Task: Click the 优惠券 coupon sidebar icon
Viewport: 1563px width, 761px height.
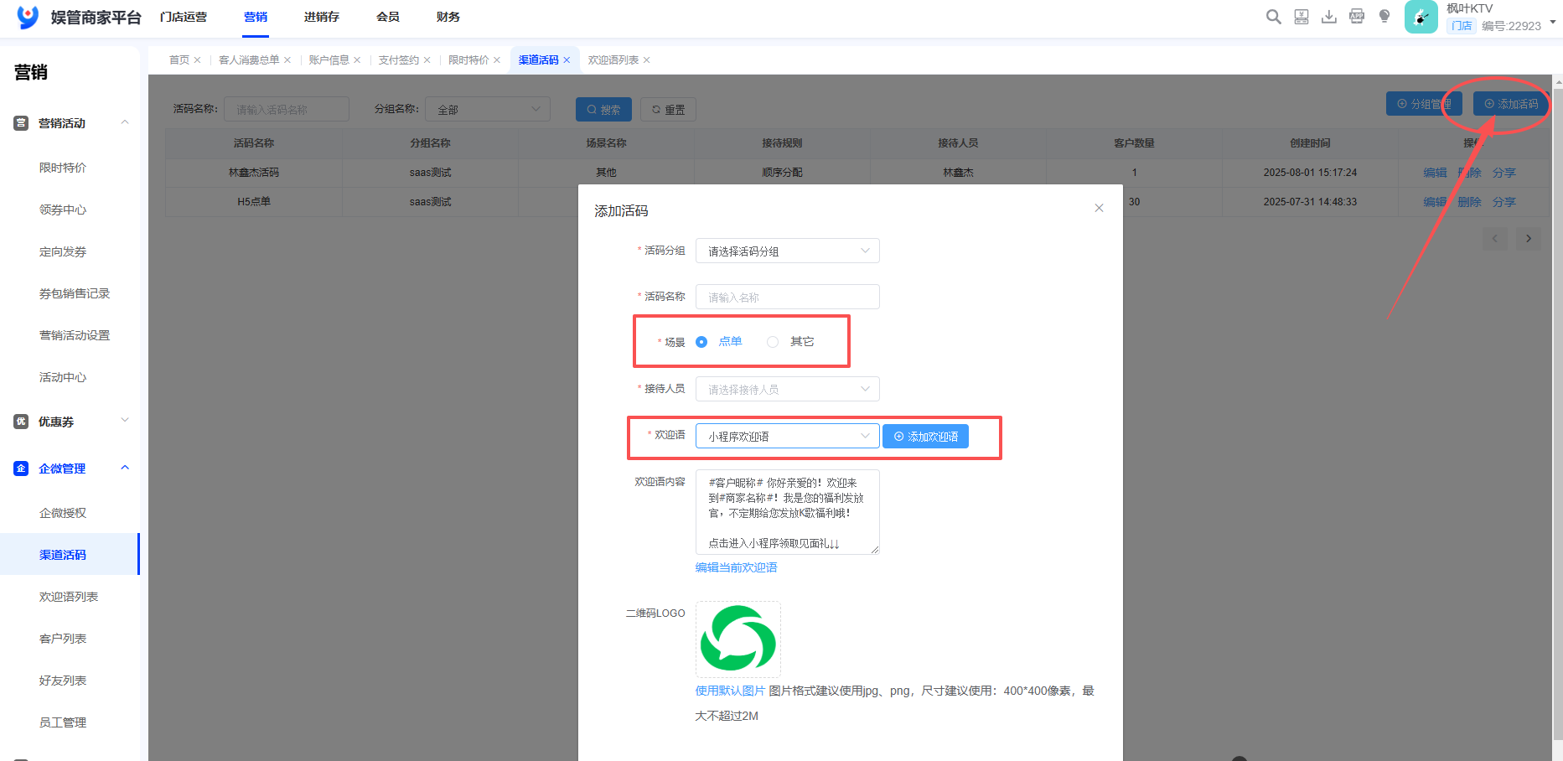Action: pos(21,421)
